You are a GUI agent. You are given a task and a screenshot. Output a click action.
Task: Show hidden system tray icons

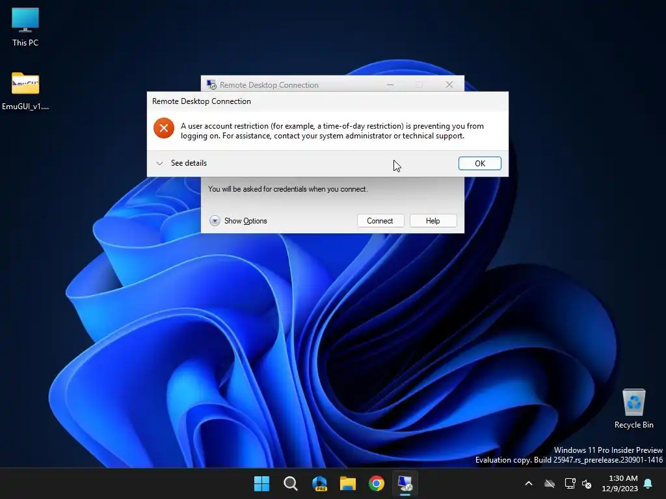coord(529,483)
